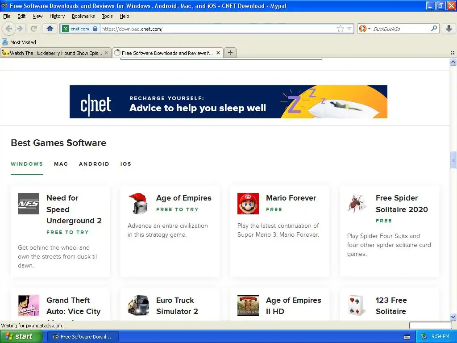Click the Age of Empires II HD icon
Image resolution: width=457 pixels, height=343 pixels.
click(248, 305)
